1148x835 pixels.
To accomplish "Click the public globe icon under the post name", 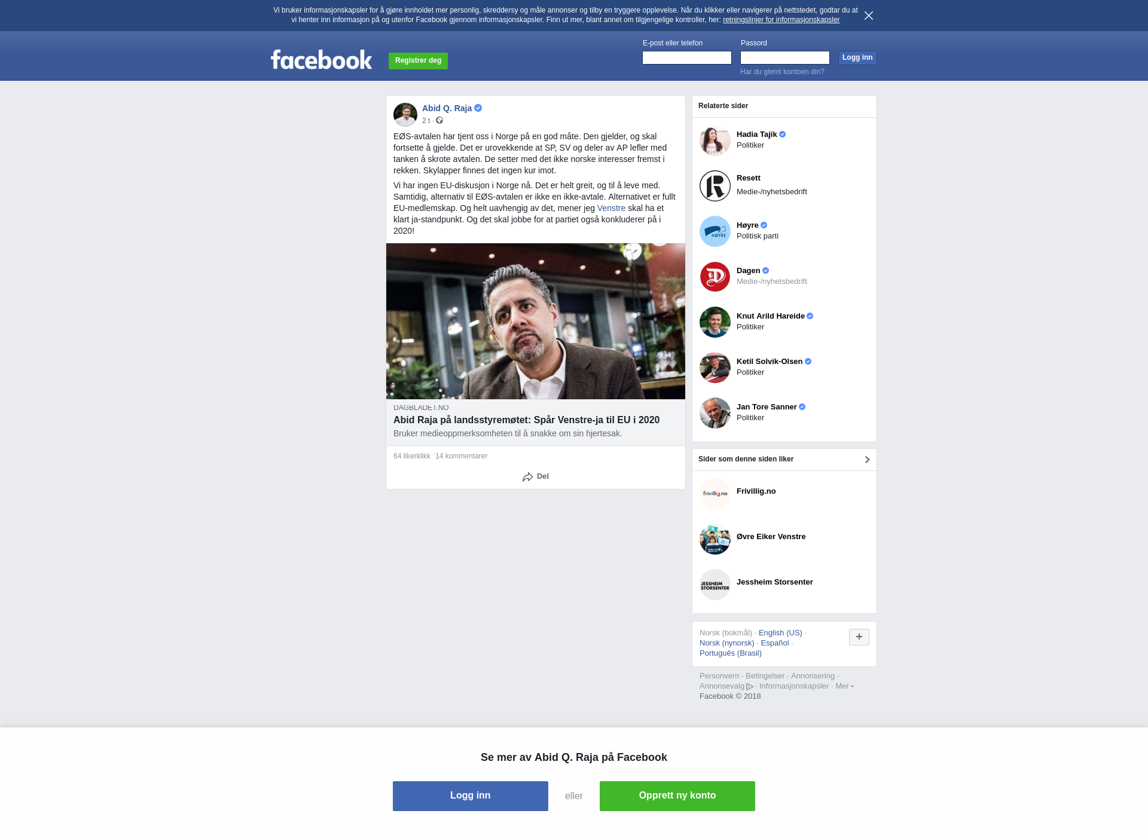I will pos(439,121).
